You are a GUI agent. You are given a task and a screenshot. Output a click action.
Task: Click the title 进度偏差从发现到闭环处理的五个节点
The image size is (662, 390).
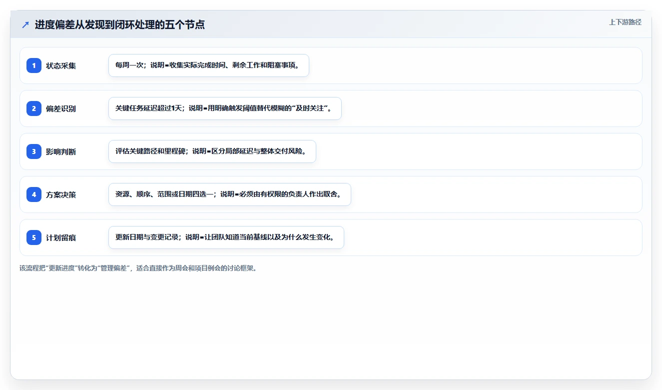(120, 24)
